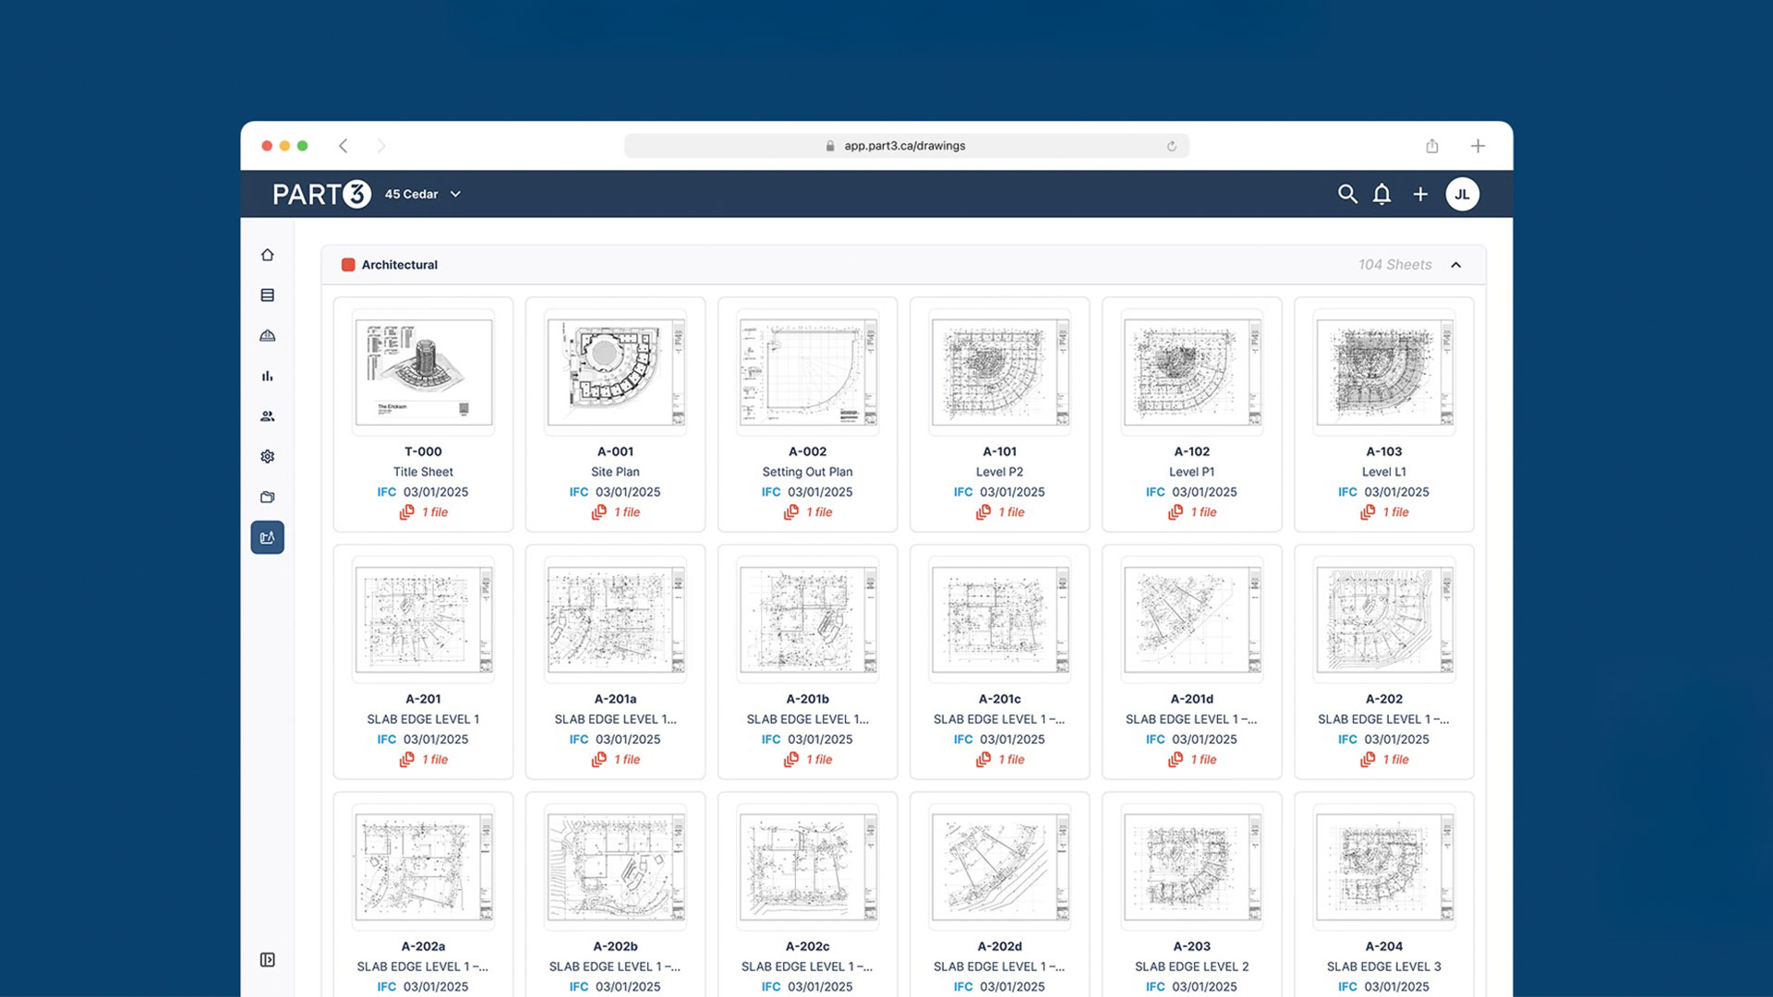
Task: Open the notifications bell
Action: [1381, 194]
